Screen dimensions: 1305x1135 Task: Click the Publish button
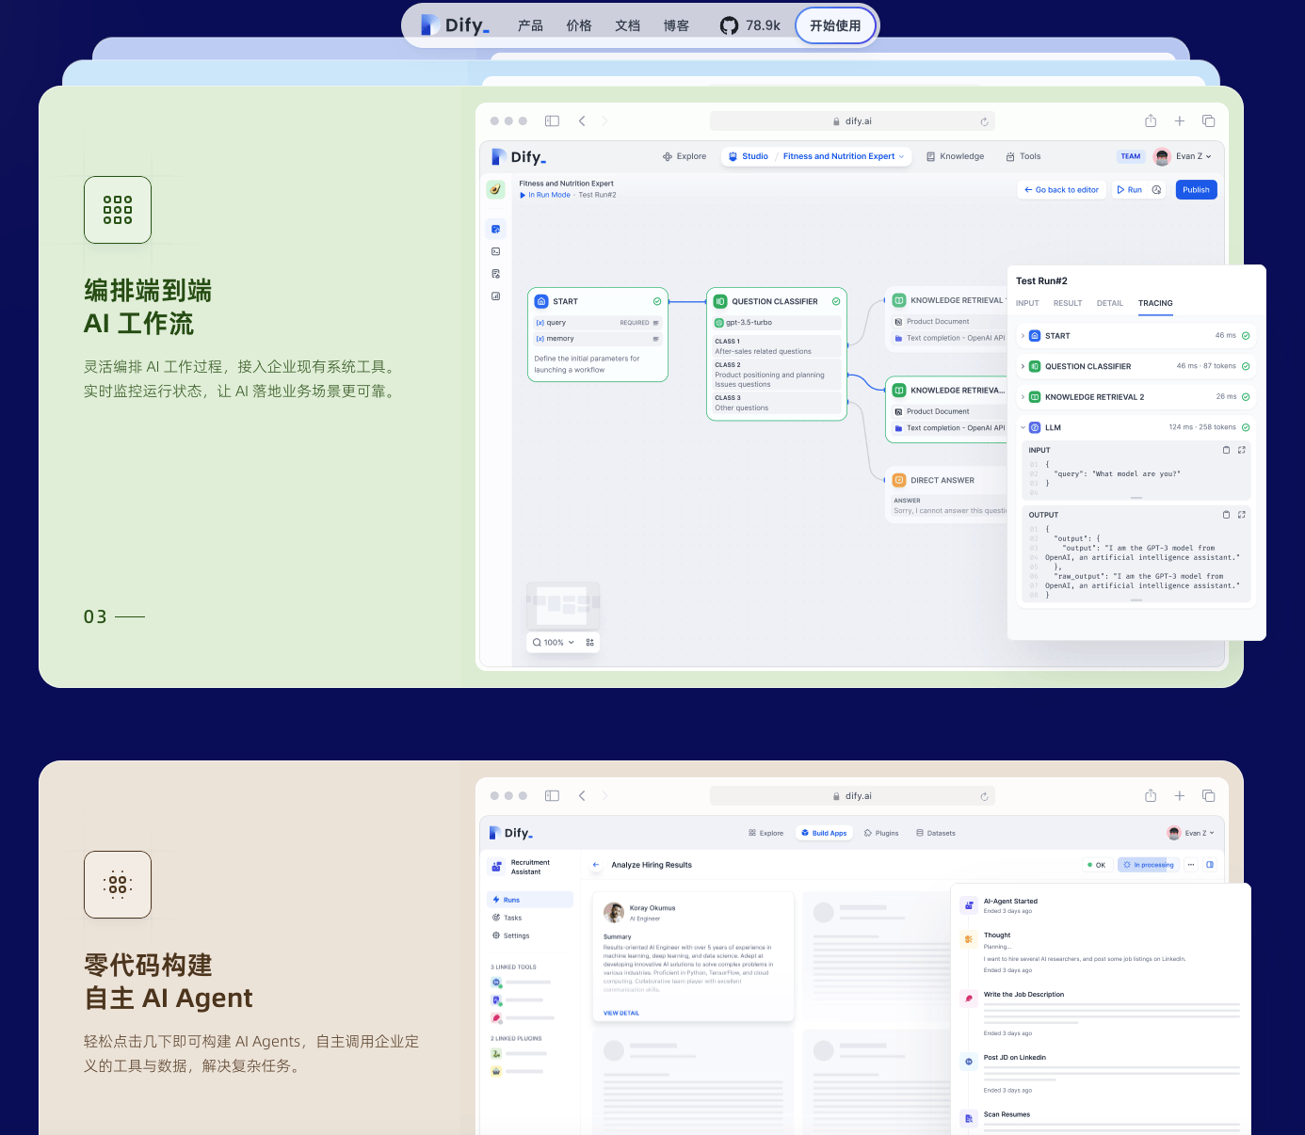pyautogui.click(x=1196, y=190)
